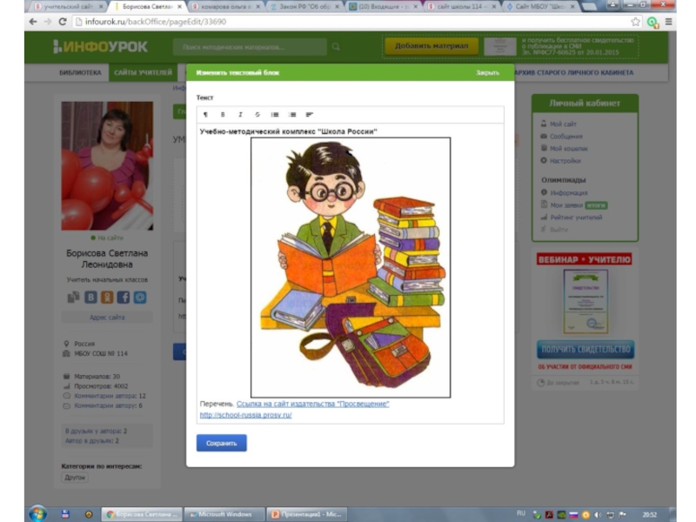Click the profile photo of Борисова Светлана
This screenshot has height=522, width=696.
(107, 165)
